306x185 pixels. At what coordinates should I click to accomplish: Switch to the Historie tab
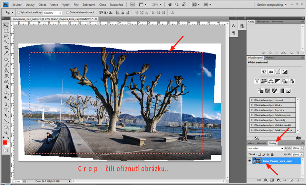(261, 143)
